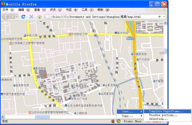The height and width of the screenshot is (125, 192).
Task: Click the 鸿星宾馆 hotel marker icon
Action: pos(74,96)
